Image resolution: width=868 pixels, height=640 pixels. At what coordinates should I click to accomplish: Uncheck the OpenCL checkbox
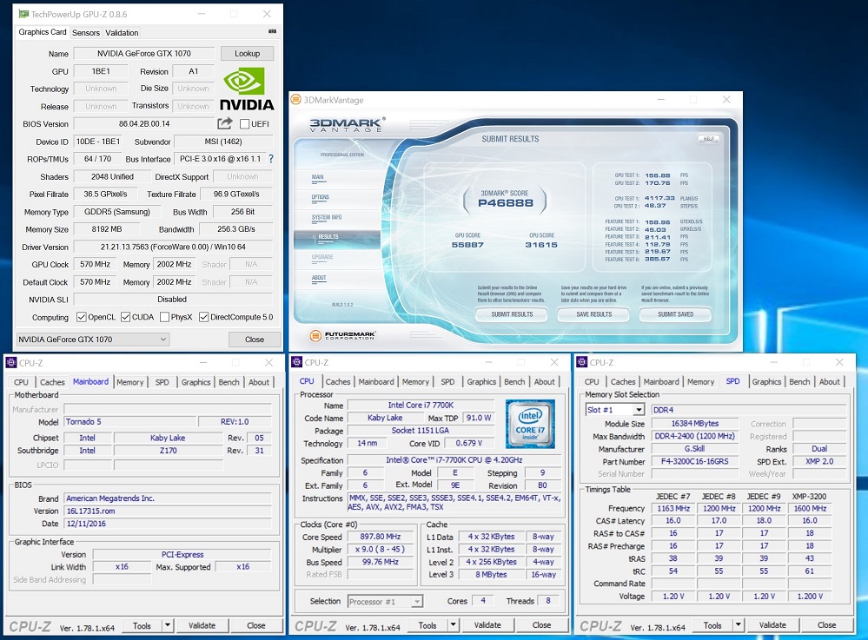click(x=82, y=317)
